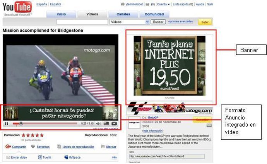The height and width of the screenshot is (164, 267).
Task: Click the third rating star
Action: pos(33,135)
